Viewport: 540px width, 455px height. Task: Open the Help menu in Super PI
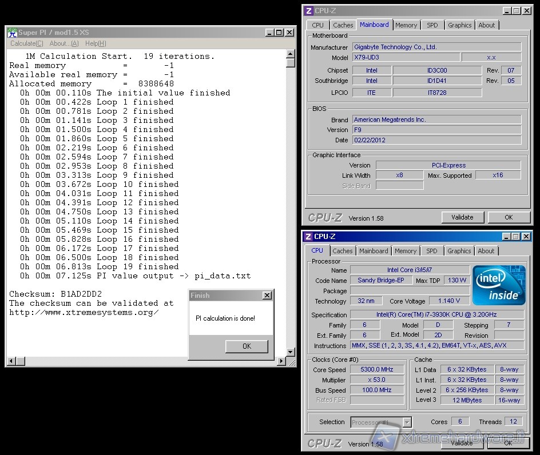point(96,43)
